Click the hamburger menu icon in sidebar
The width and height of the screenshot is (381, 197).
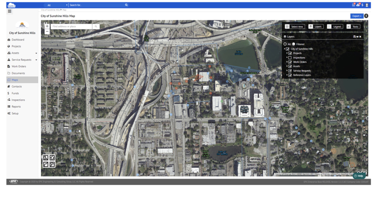click(x=10, y=12)
